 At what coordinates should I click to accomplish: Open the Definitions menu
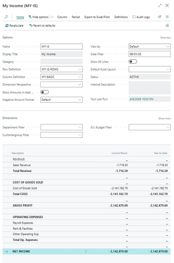pos(121,17)
